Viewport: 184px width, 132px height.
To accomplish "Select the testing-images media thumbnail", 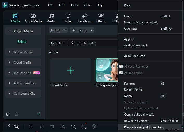I will [107, 70].
